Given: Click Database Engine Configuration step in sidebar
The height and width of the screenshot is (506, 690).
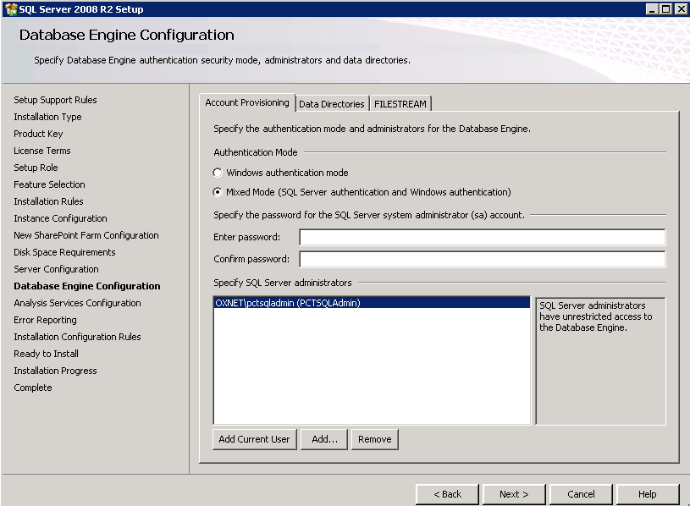Looking at the screenshot, I should (x=86, y=286).
